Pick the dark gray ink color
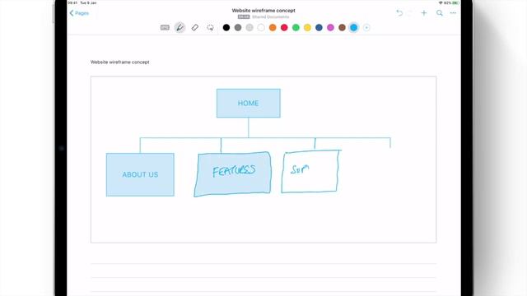The image size is (527, 296). pos(238,27)
